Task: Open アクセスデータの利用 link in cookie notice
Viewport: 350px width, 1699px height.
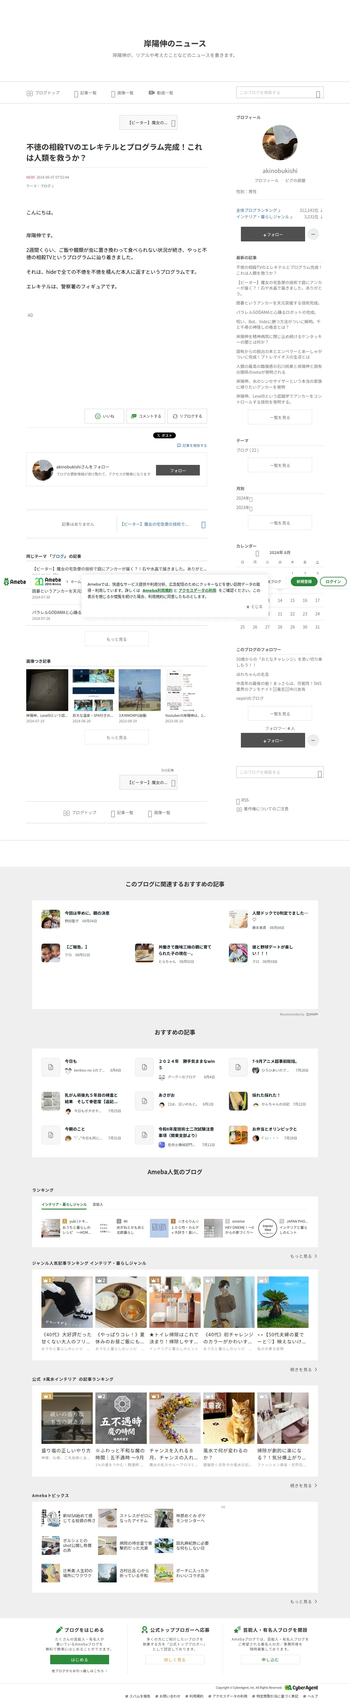Action: pyautogui.click(x=197, y=590)
